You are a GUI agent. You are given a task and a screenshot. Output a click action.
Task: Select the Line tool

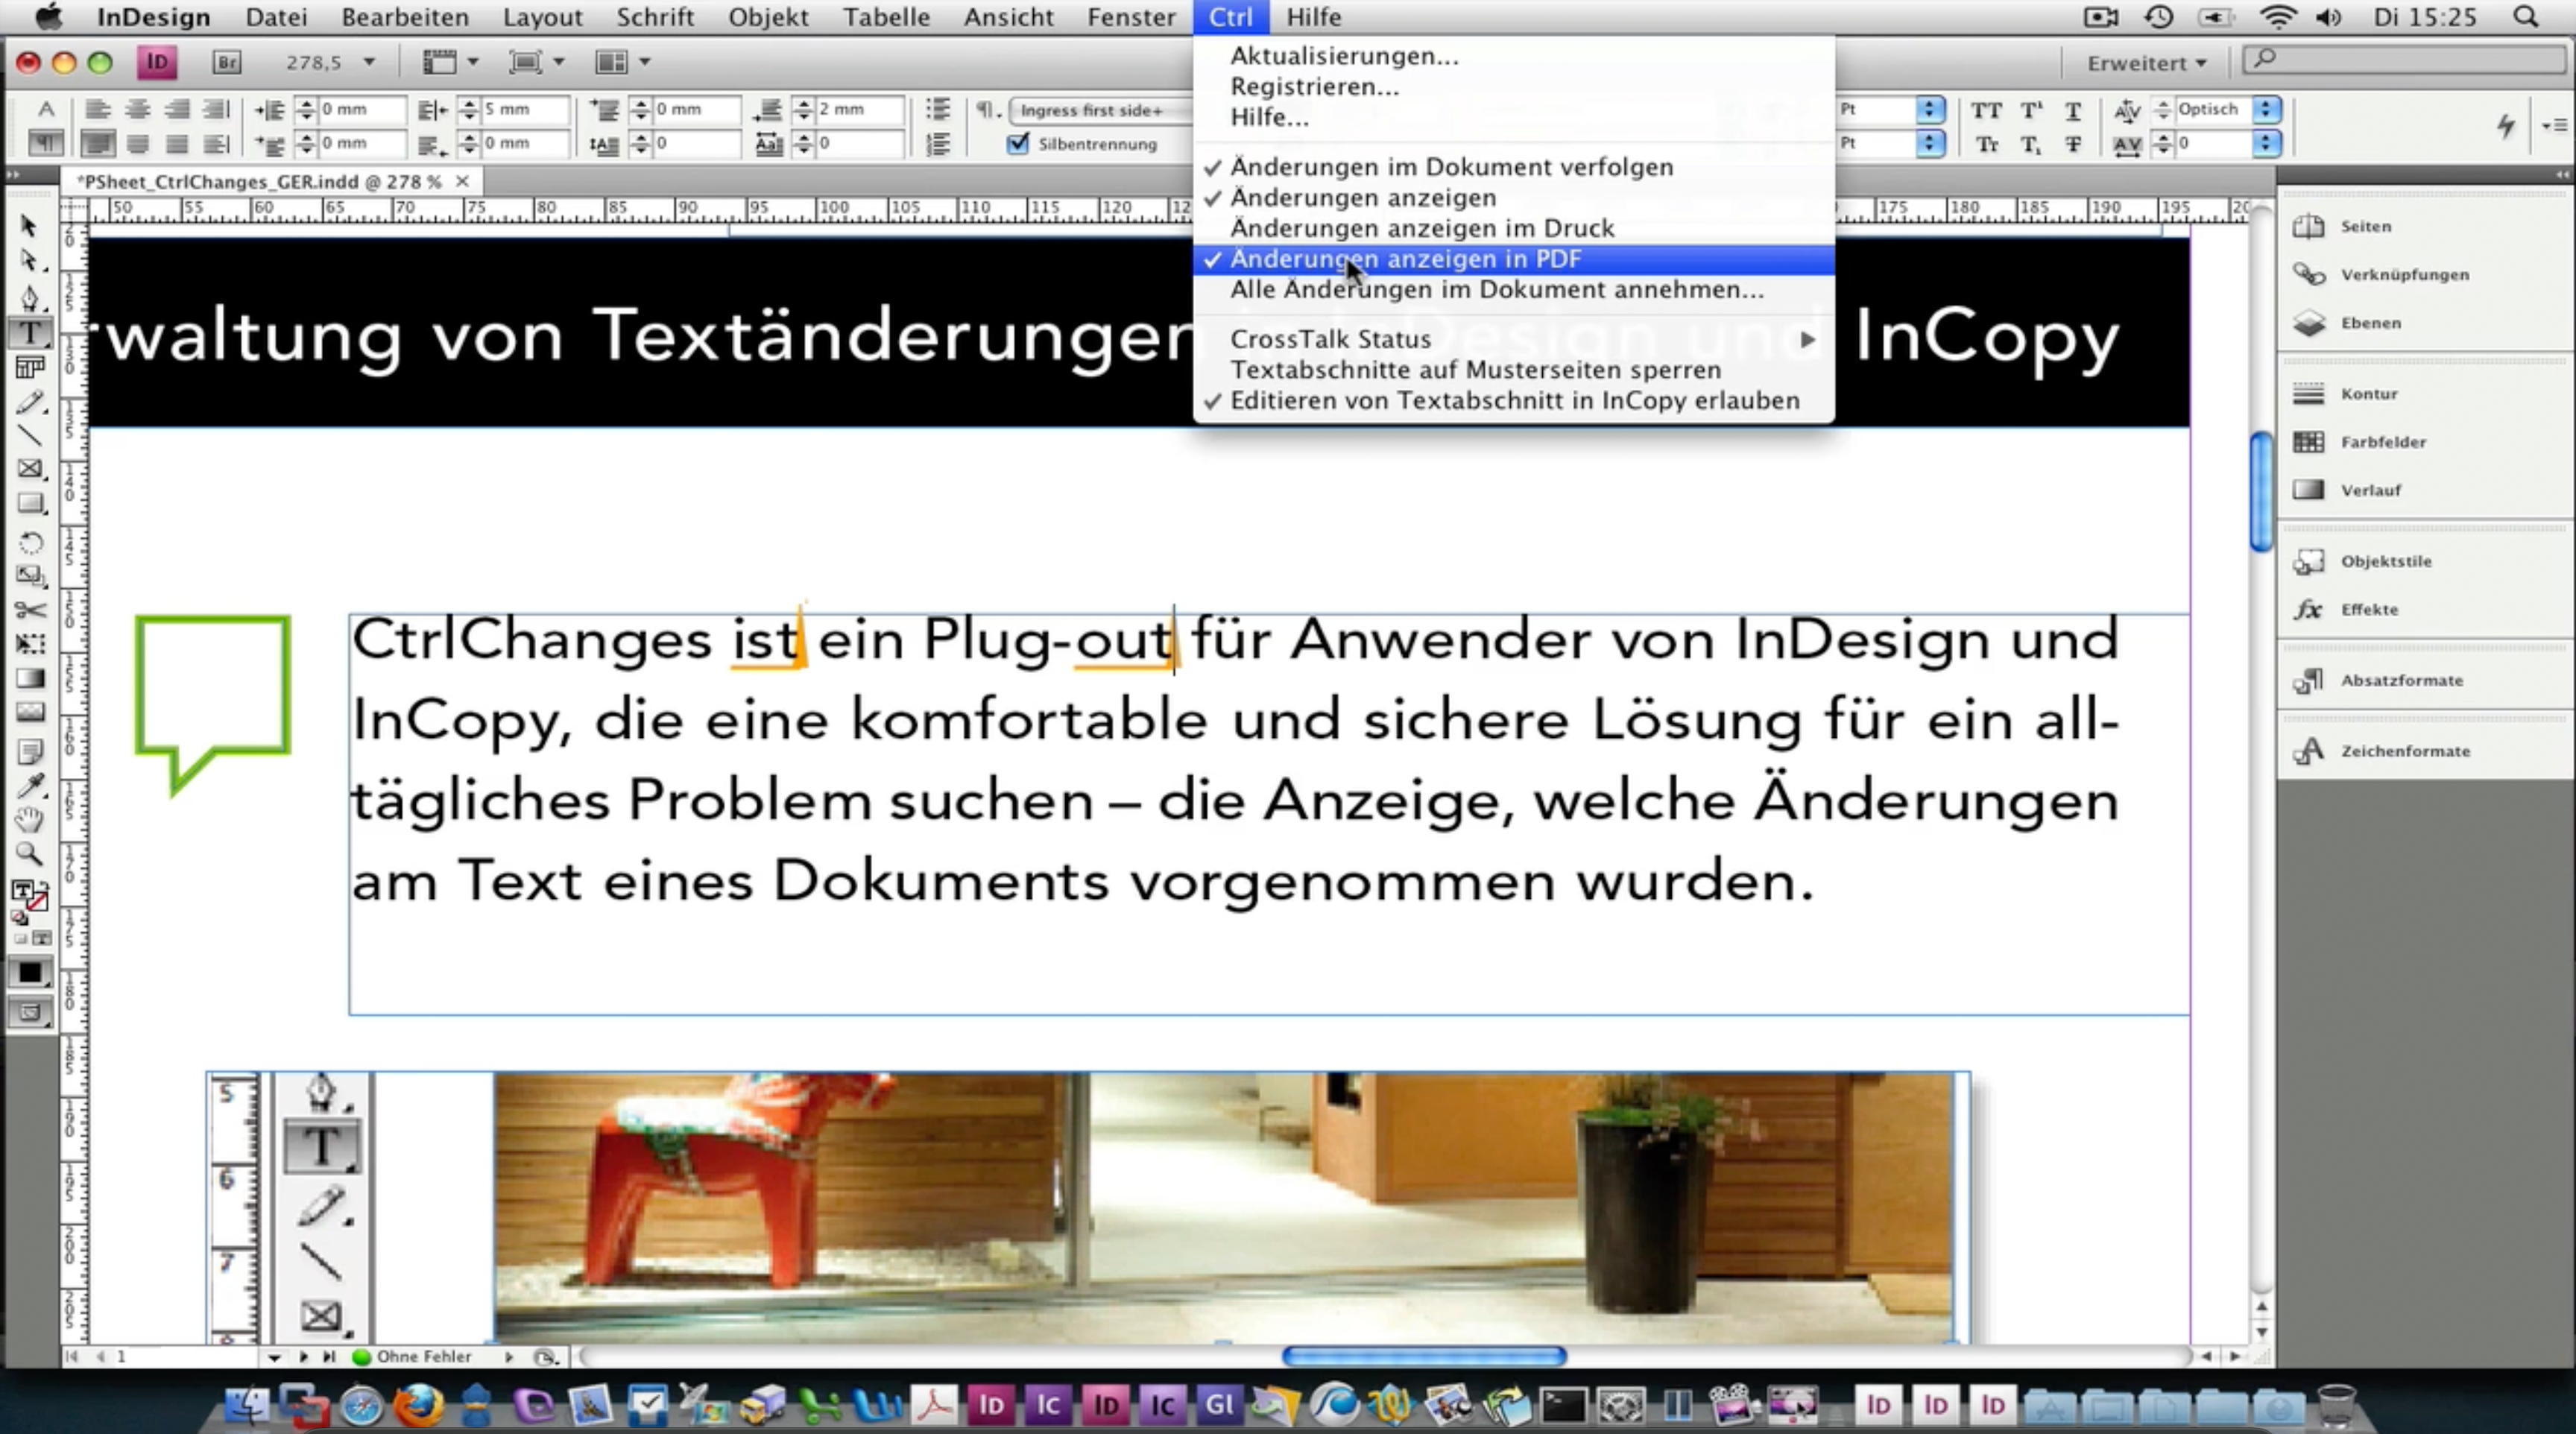pyautogui.click(x=30, y=436)
